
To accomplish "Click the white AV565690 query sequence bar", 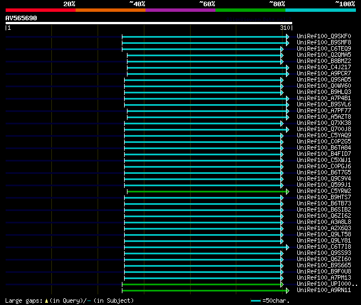I will point(149,23).
